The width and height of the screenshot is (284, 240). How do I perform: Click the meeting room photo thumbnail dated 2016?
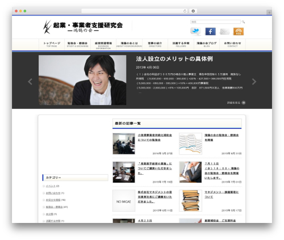(124, 144)
